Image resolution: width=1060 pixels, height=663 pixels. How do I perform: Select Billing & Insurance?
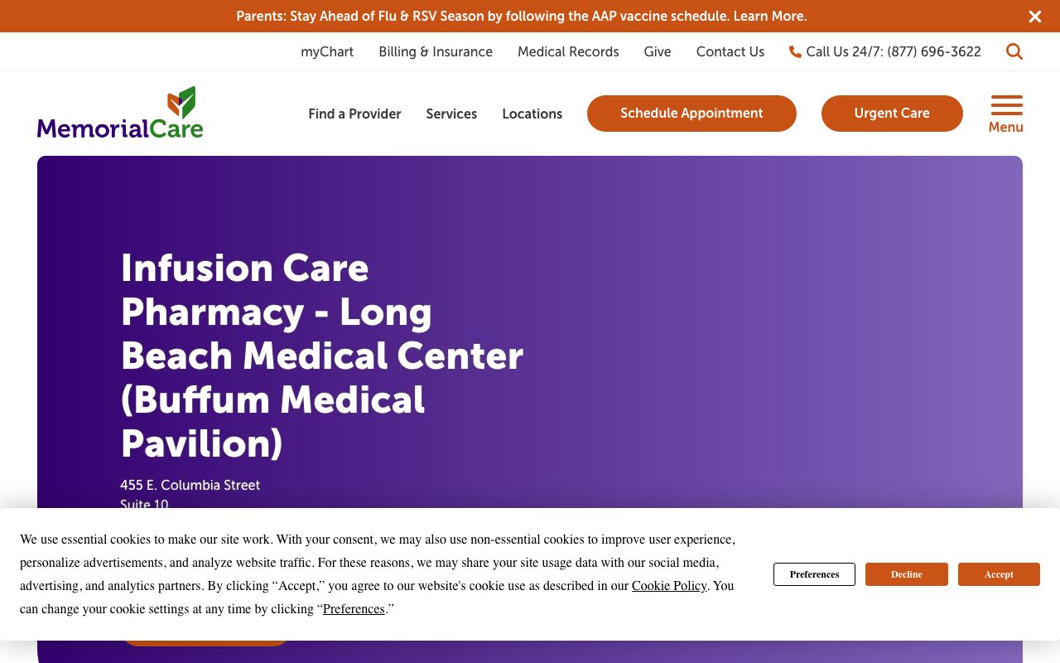(436, 51)
